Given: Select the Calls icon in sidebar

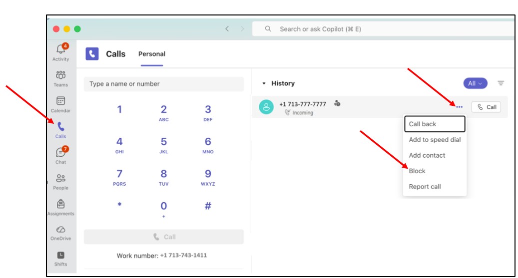Looking at the screenshot, I should tap(61, 130).
